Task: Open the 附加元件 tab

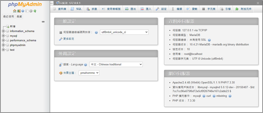Action: (x=243, y=9)
